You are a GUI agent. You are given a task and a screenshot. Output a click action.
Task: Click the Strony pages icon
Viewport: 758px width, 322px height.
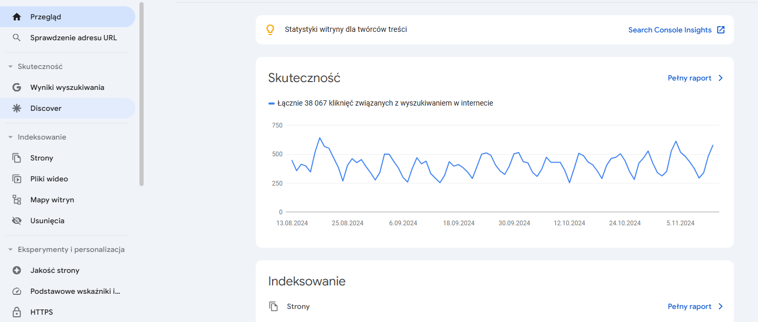click(16, 157)
